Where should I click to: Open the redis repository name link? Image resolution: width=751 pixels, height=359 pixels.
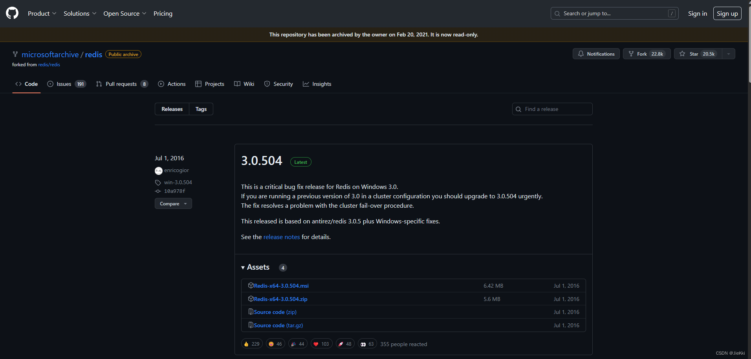[93, 54]
